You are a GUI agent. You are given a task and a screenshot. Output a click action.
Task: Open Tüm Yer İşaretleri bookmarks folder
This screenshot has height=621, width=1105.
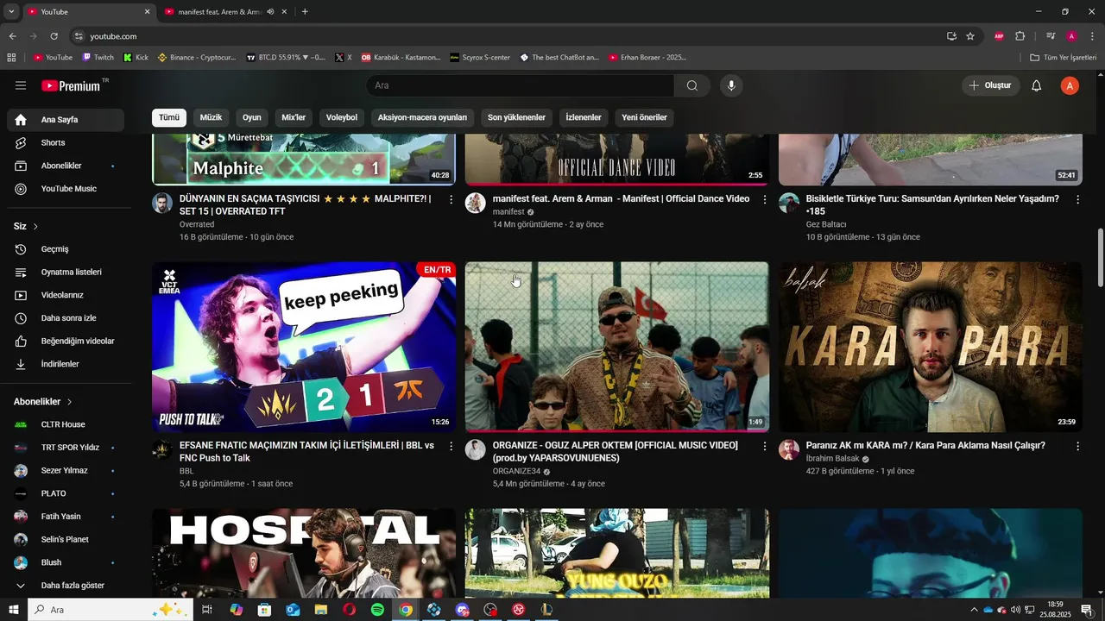(x=1063, y=58)
